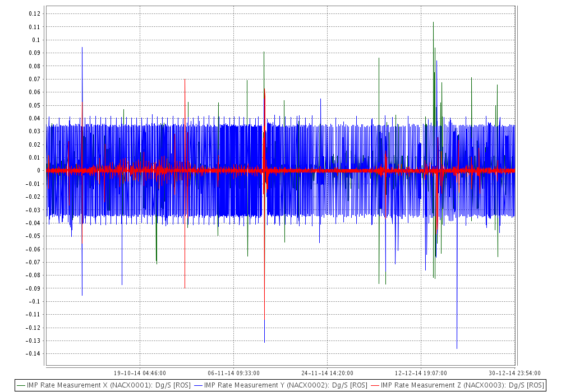Click the 06-11-14 09:33:00 time label
561x392 pixels.
pos(233,373)
